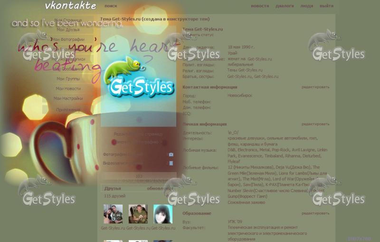
Task: Open Мои Настройки in the sidebar
Action: tap(68, 98)
